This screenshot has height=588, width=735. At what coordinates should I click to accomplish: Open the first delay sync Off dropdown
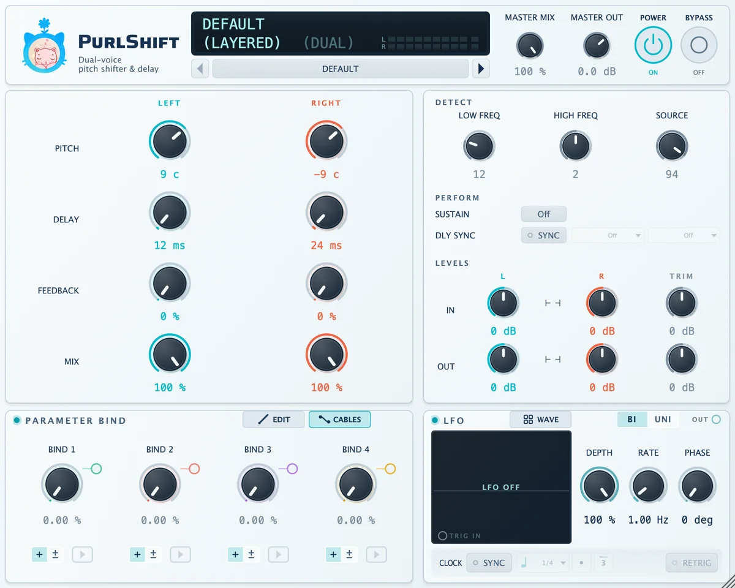(608, 235)
